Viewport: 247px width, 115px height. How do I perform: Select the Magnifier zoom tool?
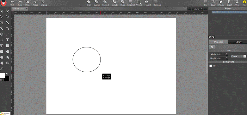(2, 69)
